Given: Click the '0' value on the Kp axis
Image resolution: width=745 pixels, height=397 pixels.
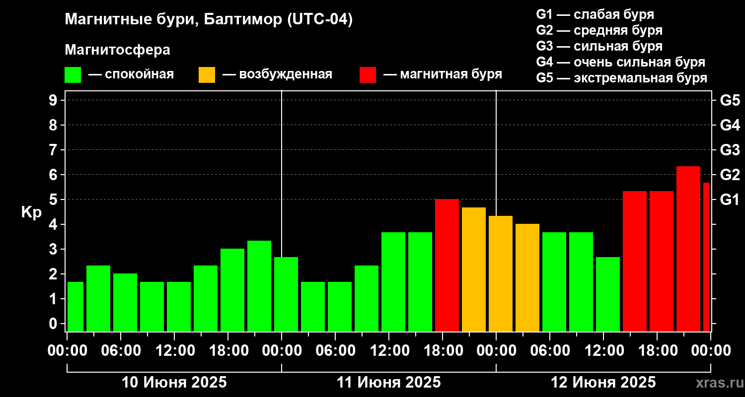Looking at the screenshot, I should pos(54,324).
